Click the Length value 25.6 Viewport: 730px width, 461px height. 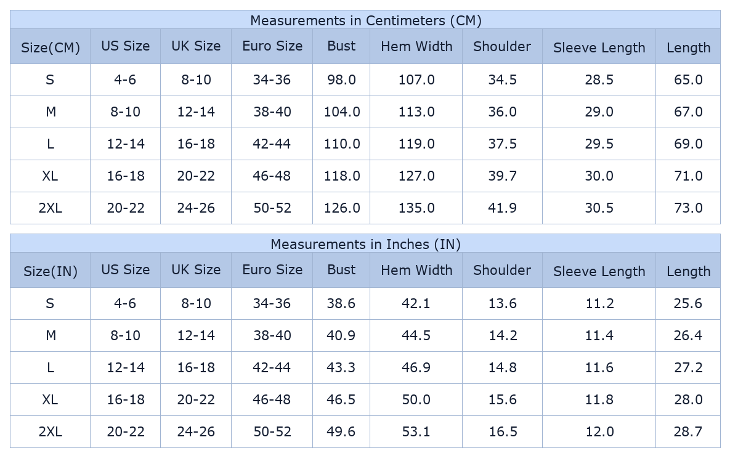pos(688,304)
